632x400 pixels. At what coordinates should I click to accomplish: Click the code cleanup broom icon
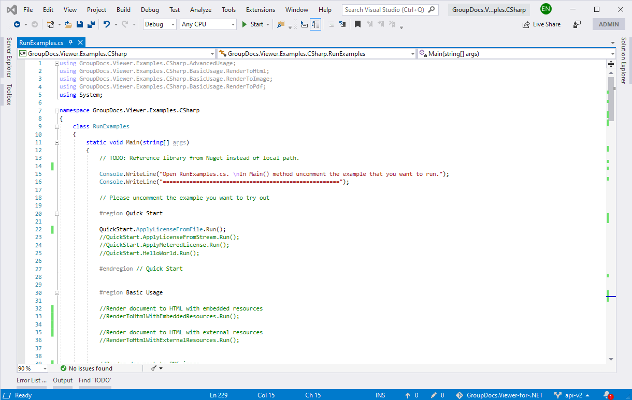(x=153, y=368)
